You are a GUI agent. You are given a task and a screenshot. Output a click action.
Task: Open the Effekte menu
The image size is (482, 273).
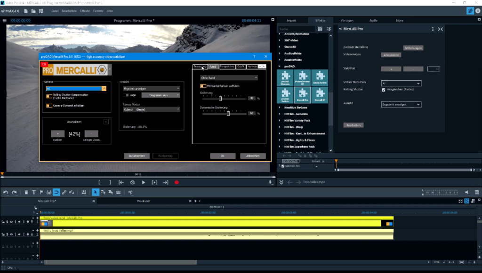85,11
